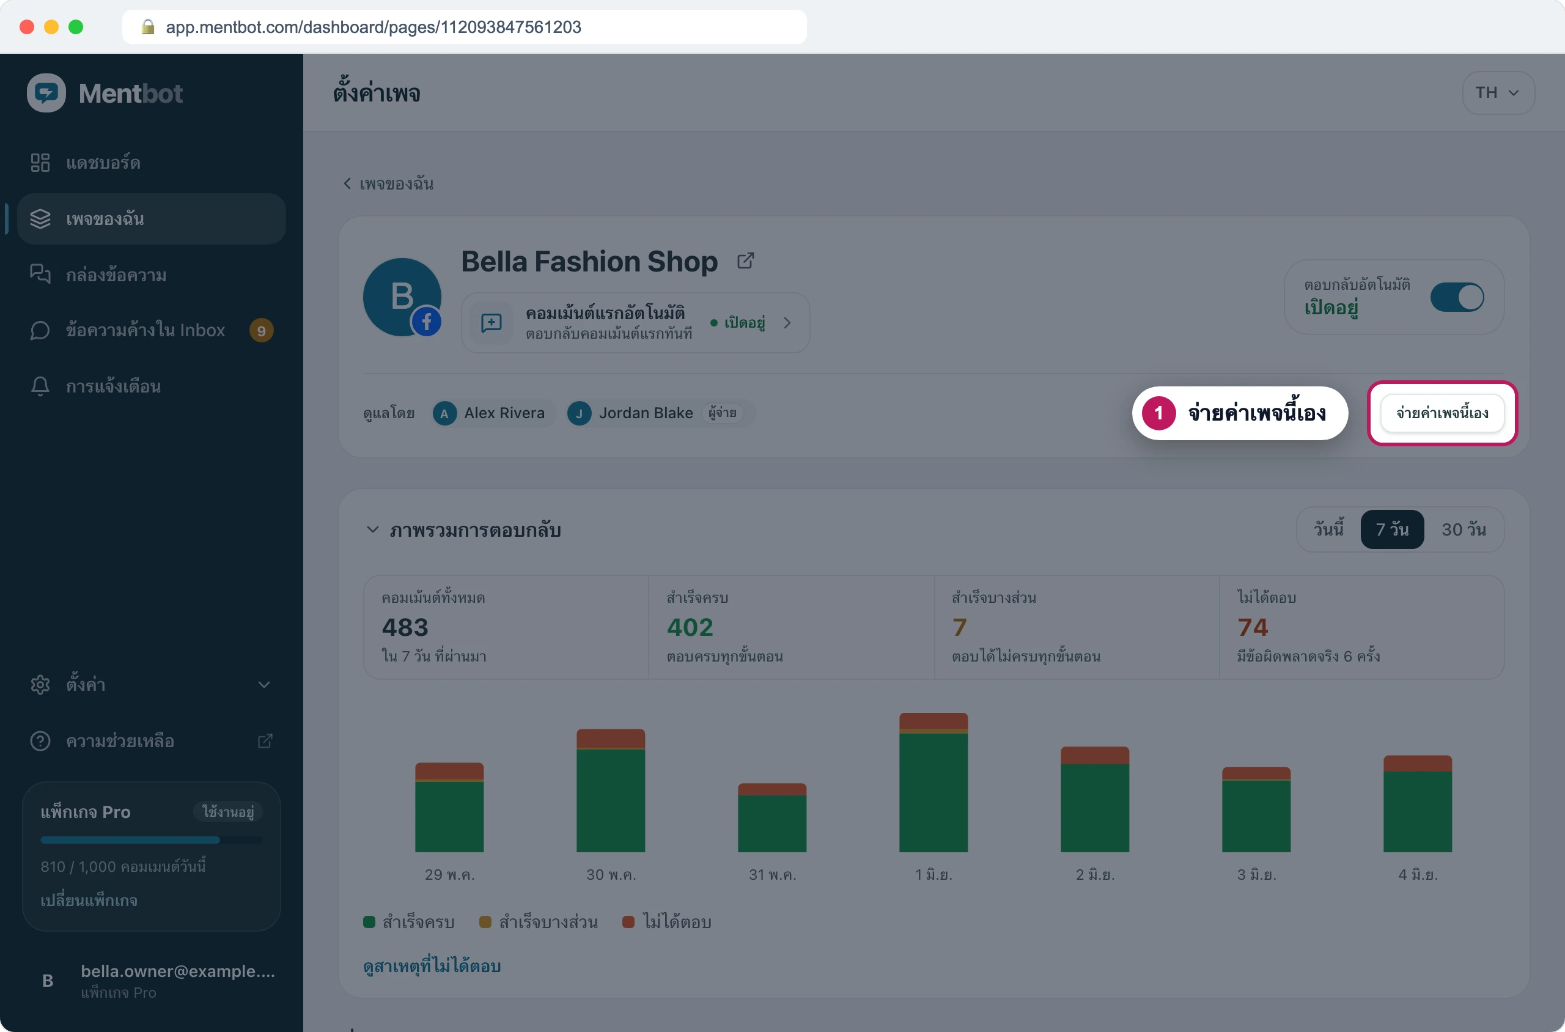
Task: Open the orange 9 badge on Inbox
Action: tap(261, 330)
